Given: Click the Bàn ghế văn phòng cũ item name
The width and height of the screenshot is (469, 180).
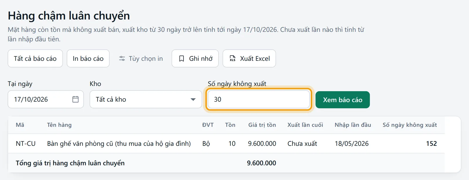Looking at the screenshot, I should [x=119, y=143].
